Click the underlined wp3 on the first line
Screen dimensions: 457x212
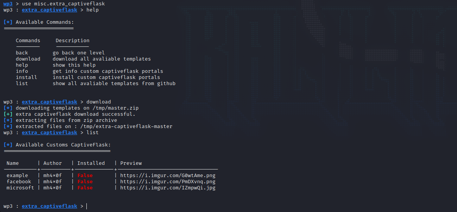pos(8,4)
